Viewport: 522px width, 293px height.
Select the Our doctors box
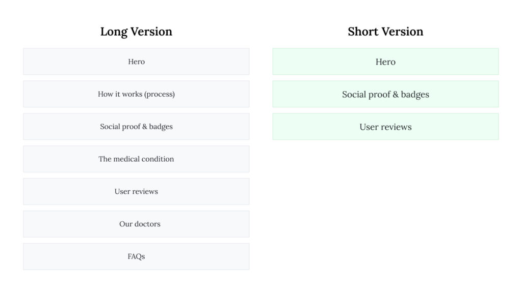tap(136, 224)
